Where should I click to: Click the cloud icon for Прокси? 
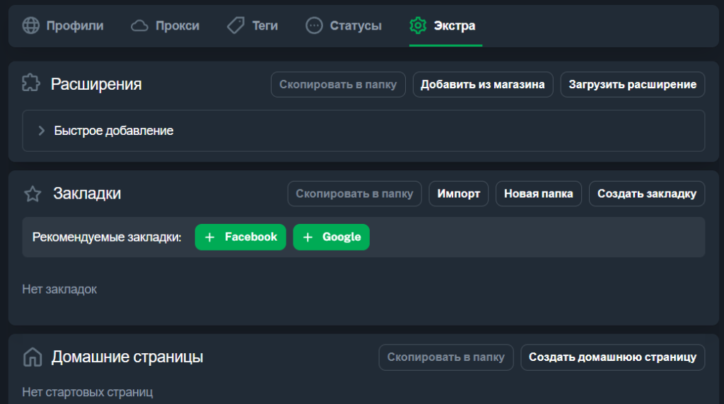pyautogui.click(x=139, y=26)
